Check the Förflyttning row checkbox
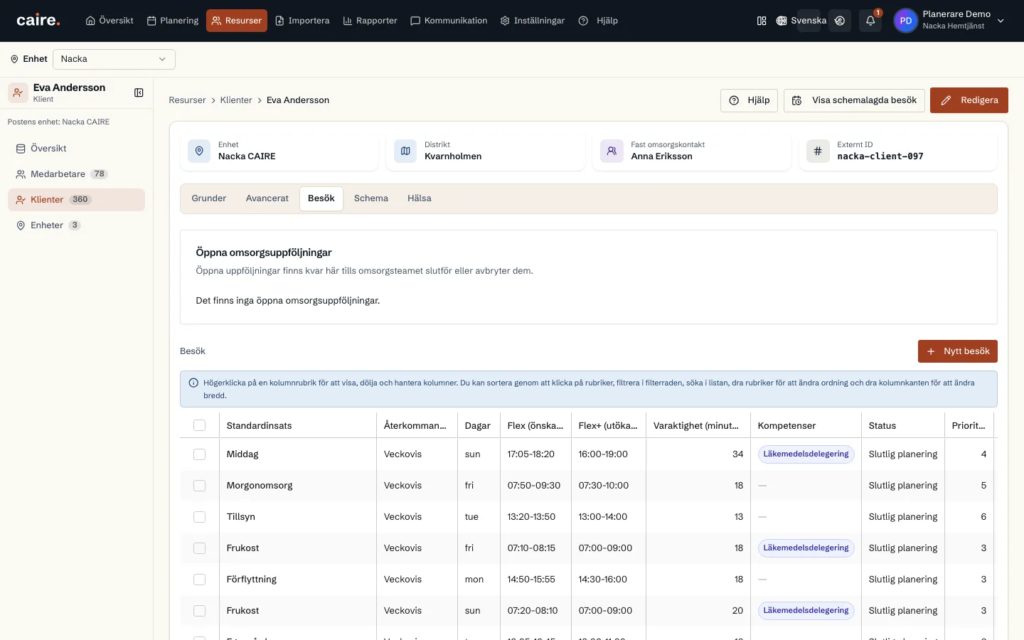 tap(199, 579)
